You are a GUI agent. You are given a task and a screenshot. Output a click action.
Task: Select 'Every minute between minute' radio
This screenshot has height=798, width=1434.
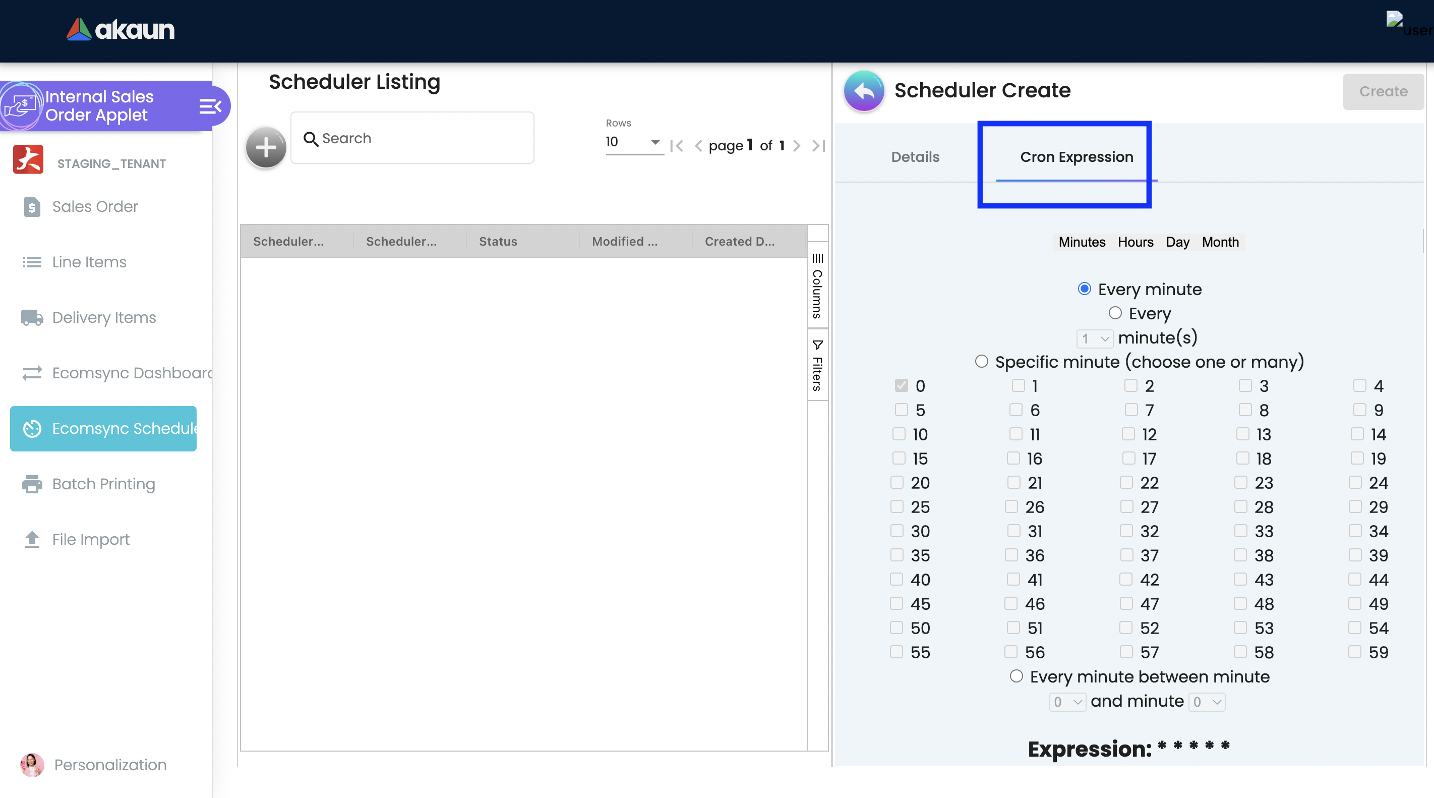[x=1017, y=676]
